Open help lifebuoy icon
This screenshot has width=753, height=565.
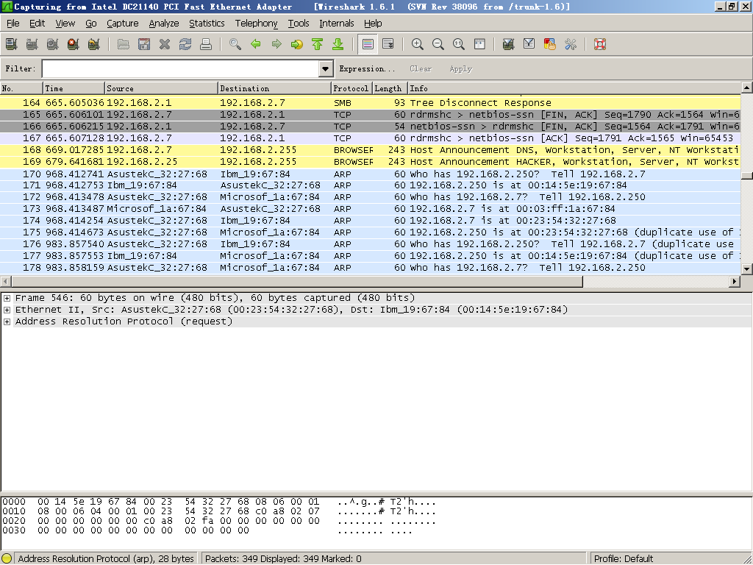pyautogui.click(x=600, y=44)
